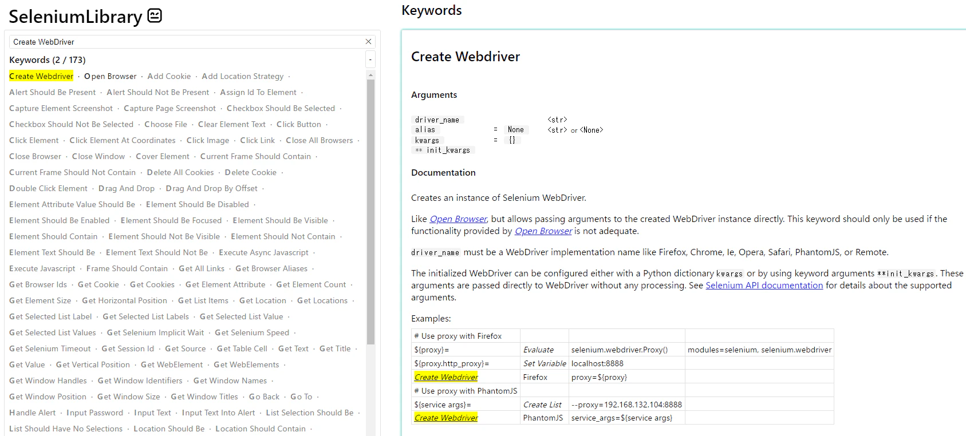The height and width of the screenshot is (436, 966).
Task: Select Get Element Count keyword
Action: [311, 284]
